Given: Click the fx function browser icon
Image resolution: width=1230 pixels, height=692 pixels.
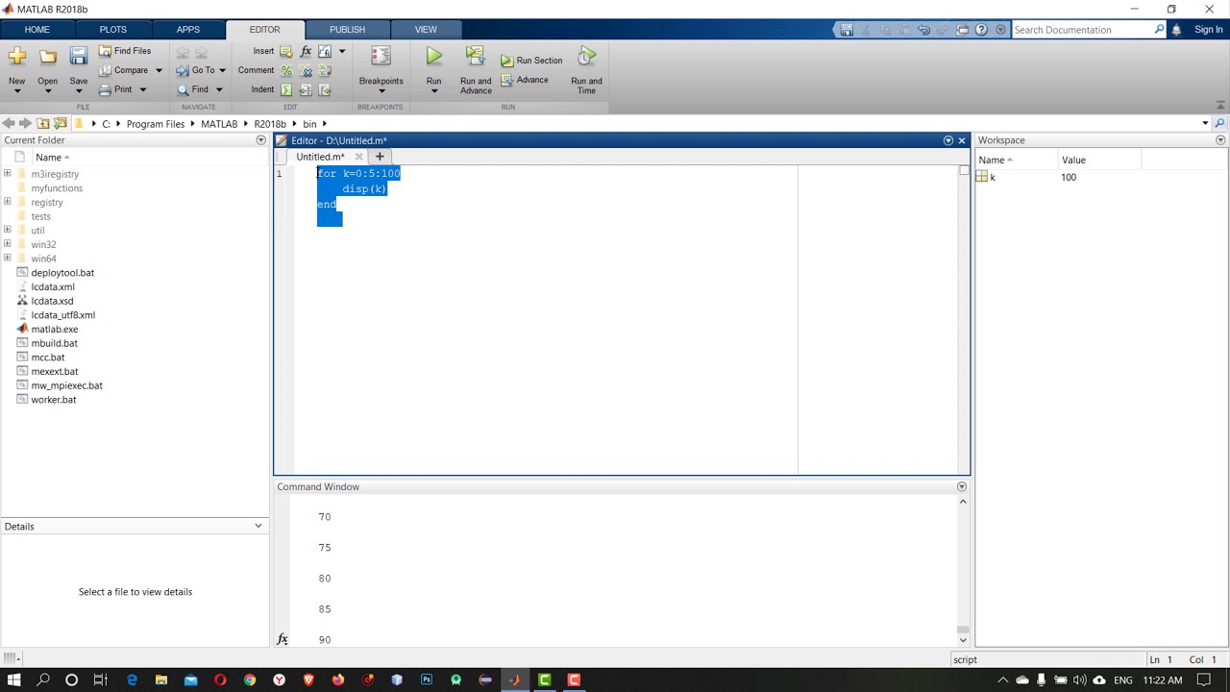Looking at the screenshot, I should (283, 639).
